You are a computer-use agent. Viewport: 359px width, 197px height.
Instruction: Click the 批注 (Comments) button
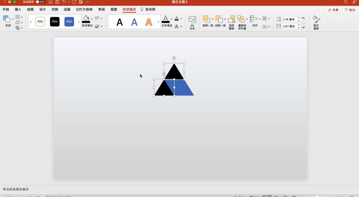pyautogui.click(x=350, y=10)
